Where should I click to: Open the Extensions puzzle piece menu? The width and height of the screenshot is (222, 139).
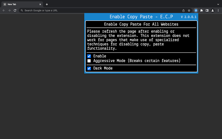tap(201, 11)
